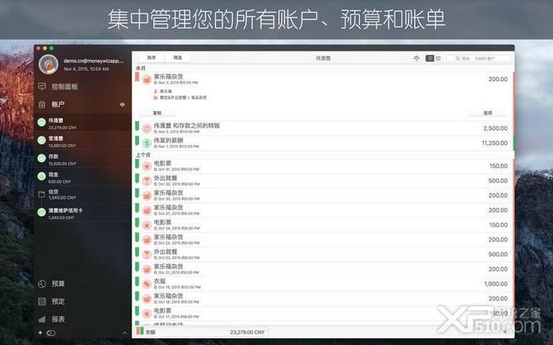Focus the search field in toolbar

[x=479, y=58]
